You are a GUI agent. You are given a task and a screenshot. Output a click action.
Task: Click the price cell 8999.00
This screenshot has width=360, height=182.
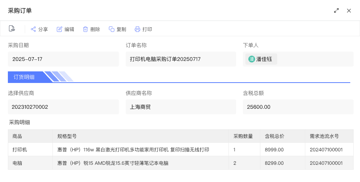[x=282, y=150]
